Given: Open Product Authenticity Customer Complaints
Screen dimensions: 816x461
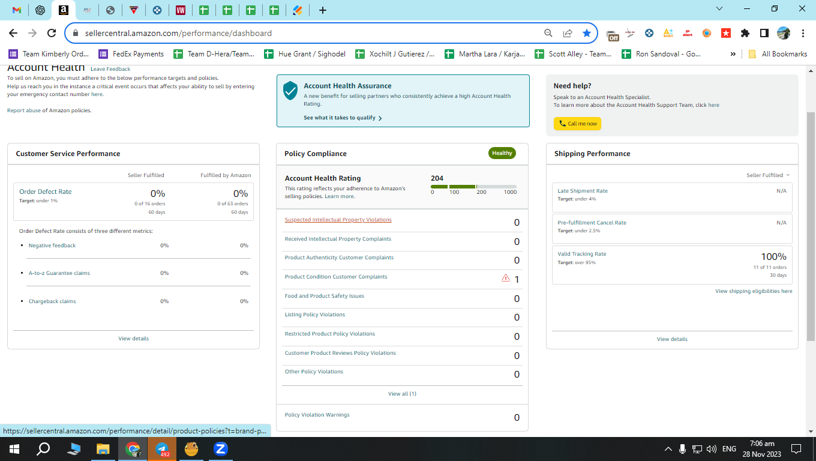Looking at the screenshot, I should [340, 258].
